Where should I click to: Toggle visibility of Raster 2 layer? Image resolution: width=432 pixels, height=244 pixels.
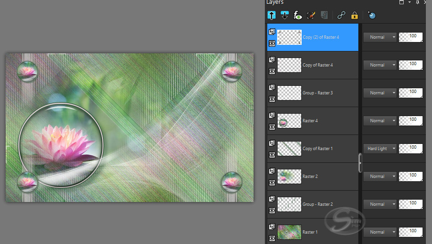coord(272,183)
